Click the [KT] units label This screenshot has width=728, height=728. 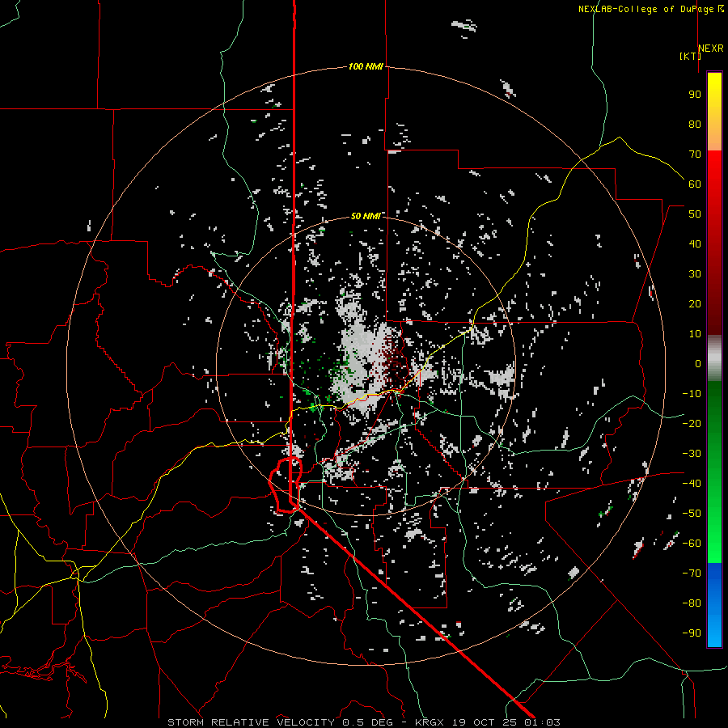[x=690, y=56]
